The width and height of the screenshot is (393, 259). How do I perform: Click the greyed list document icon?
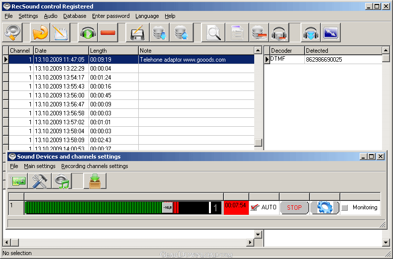coord(237,32)
